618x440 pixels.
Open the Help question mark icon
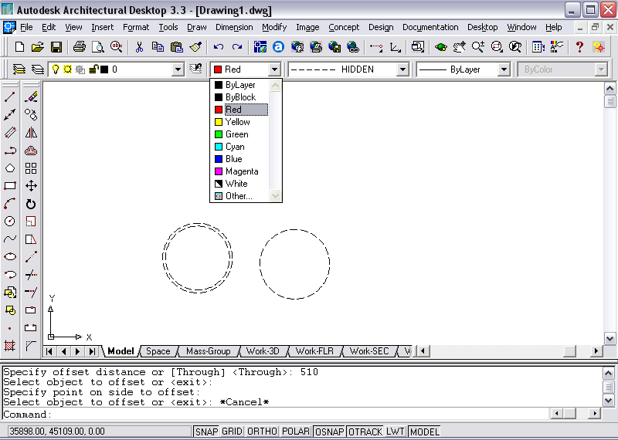[579, 47]
